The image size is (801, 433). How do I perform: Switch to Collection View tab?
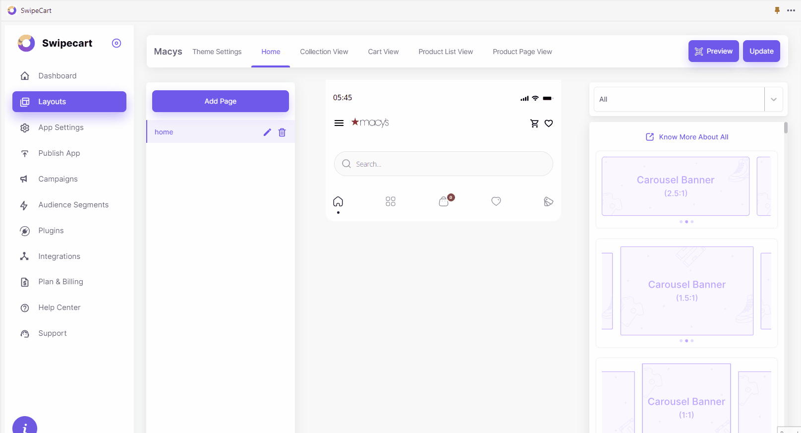(x=324, y=52)
